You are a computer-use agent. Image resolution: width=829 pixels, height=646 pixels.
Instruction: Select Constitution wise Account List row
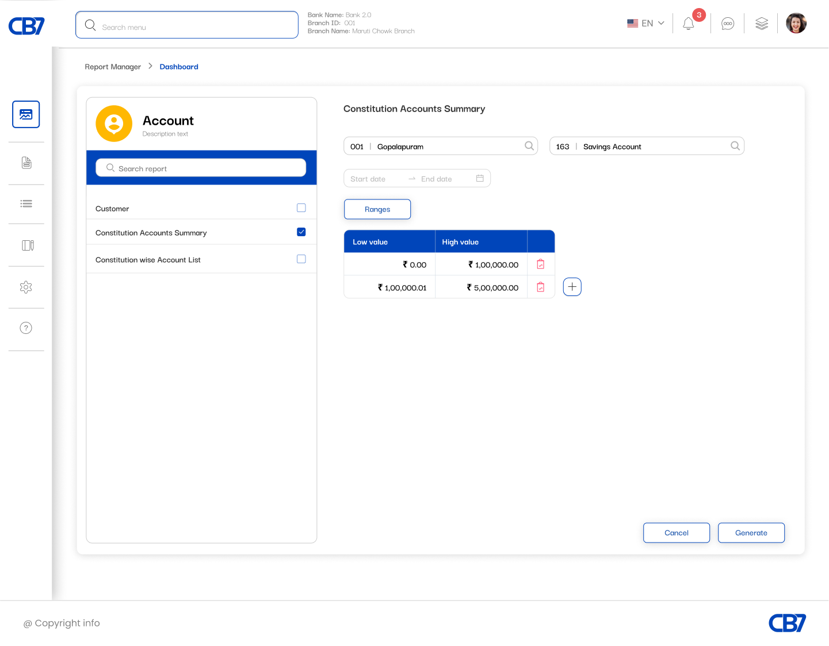click(201, 259)
